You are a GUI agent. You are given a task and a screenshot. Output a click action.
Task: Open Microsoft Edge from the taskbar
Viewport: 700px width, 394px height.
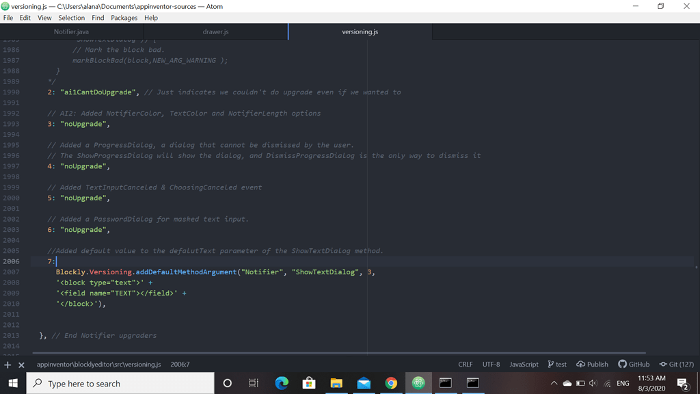point(282,384)
